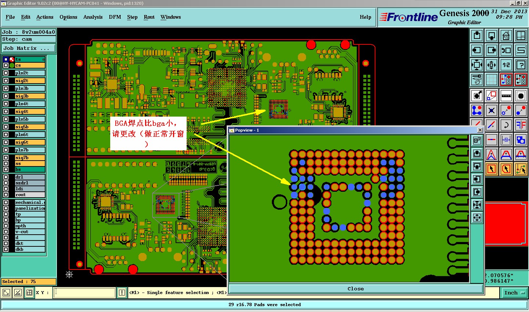The width and height of the screenshot is (529, 312).
Task: Select the polygon arrow selection tool
Action: coord(506,169)
